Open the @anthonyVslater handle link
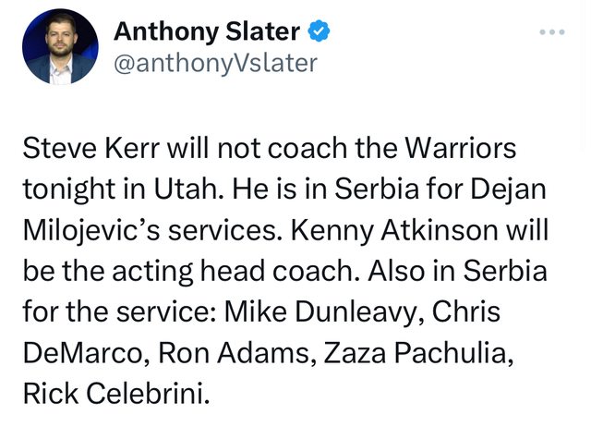 (215, 63)
